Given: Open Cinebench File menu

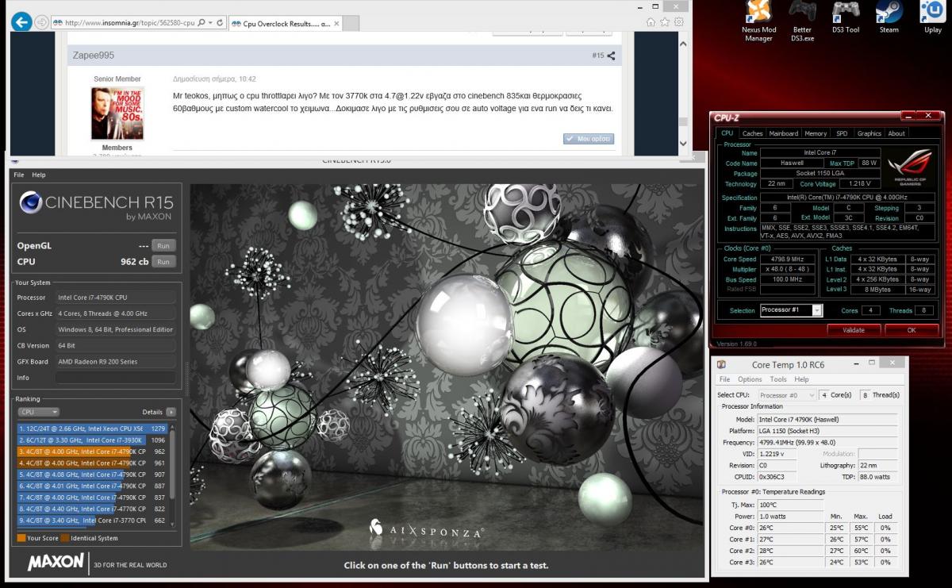Looking at the screenshot, I should pos(19,175).
